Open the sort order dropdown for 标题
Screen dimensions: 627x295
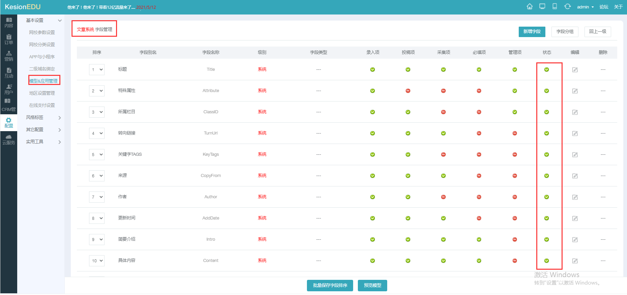[97, 70]
